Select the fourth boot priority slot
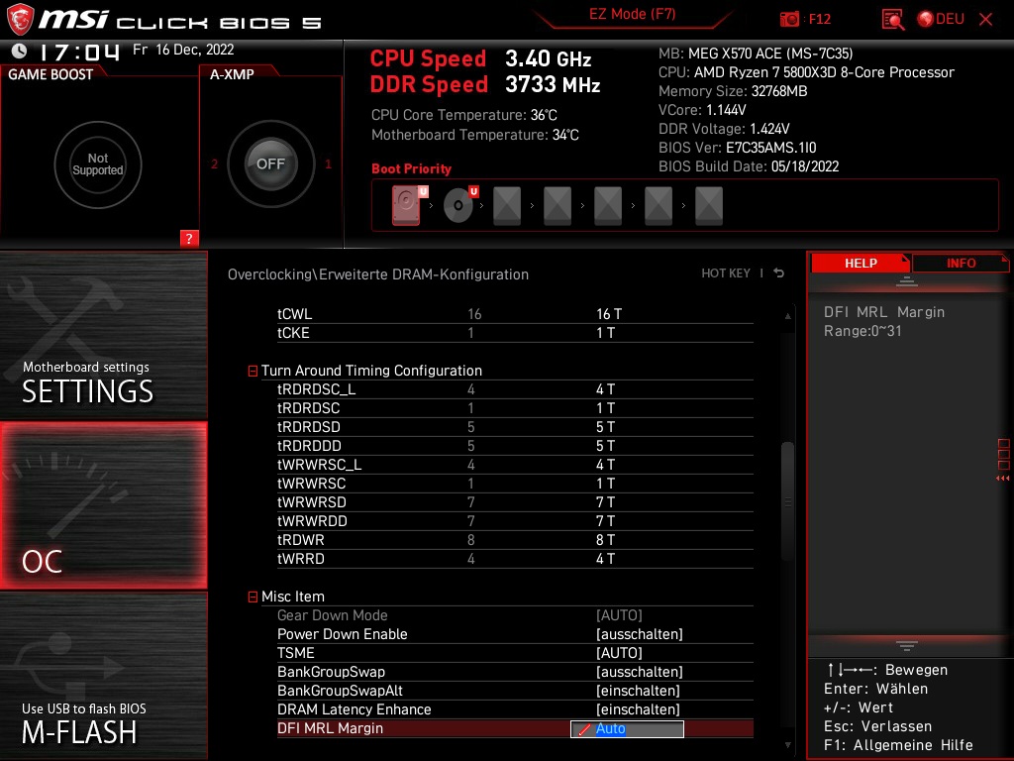Viewport: 1014px width, 761px height. pos(558,206)
